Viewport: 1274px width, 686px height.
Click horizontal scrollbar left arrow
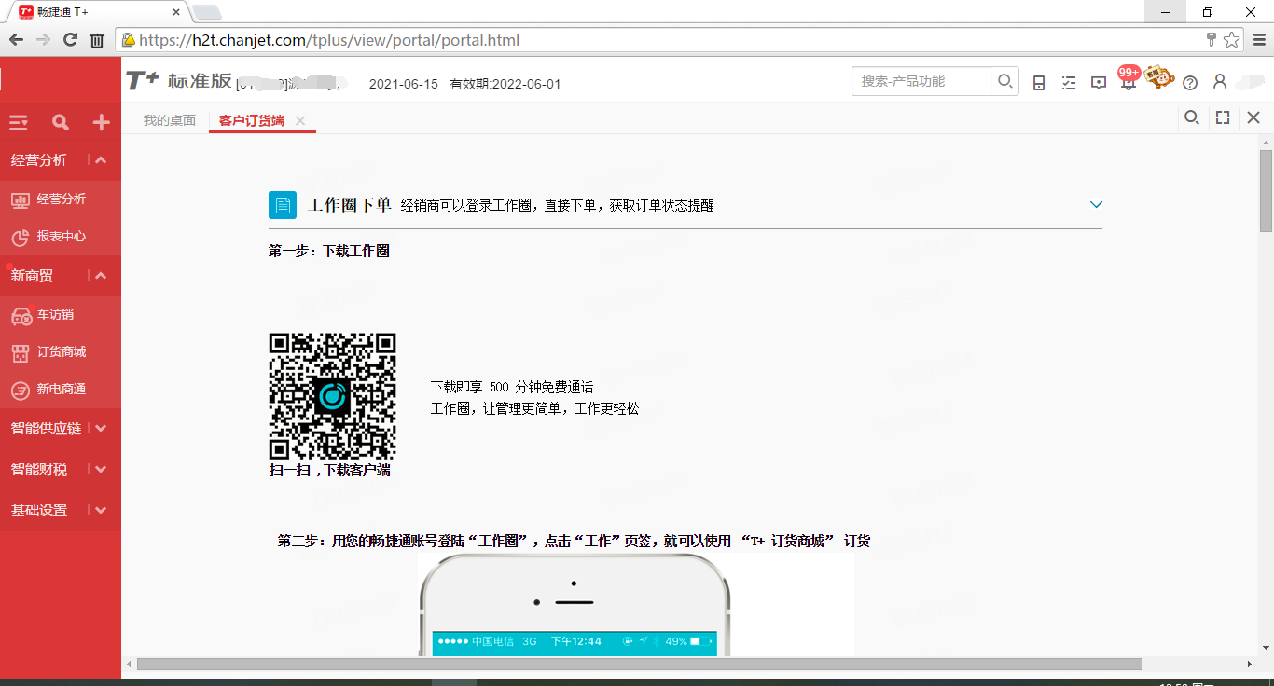(129, 665)
